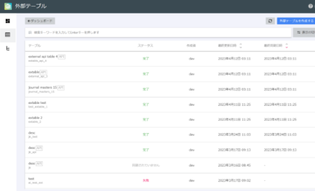Click API badge beside journal masters 15
315x191 pixels.
(61, 87)
